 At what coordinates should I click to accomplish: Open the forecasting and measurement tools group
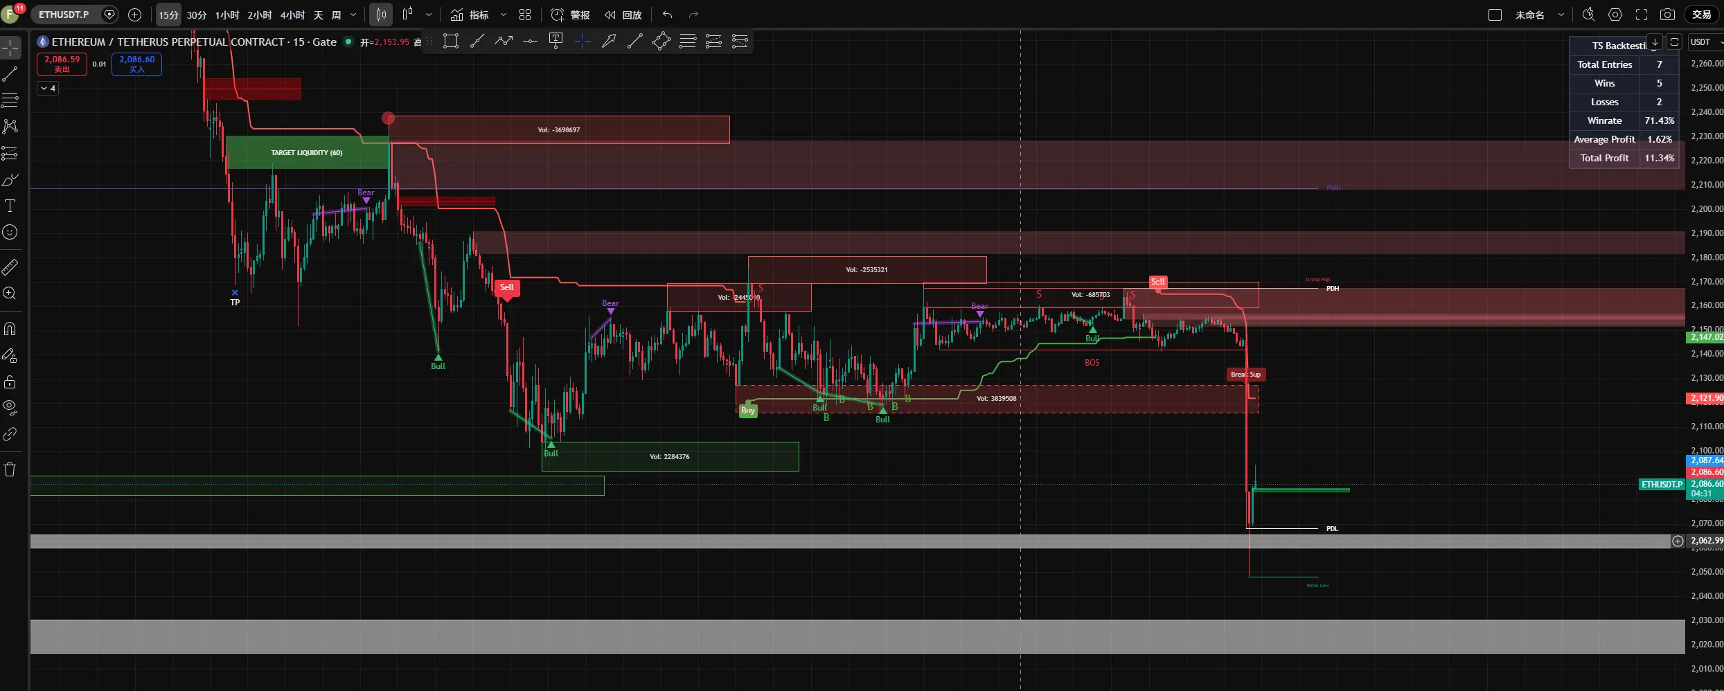(x=10, y=153)
